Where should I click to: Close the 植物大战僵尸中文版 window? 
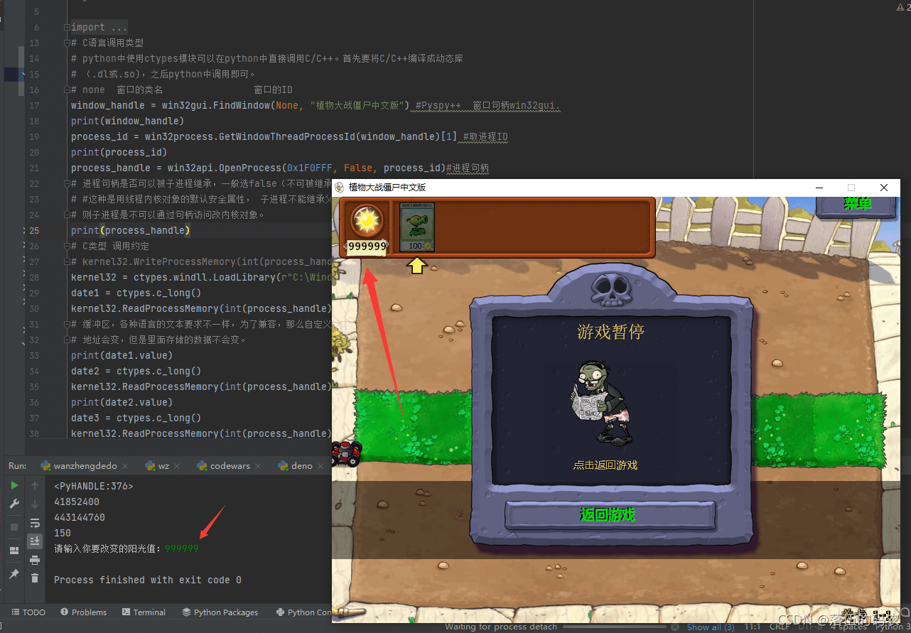[x=884, y=188]
